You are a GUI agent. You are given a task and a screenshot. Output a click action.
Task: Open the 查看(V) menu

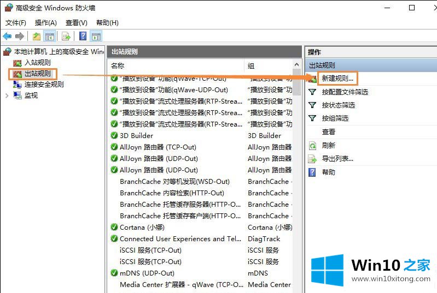point(77,22)
